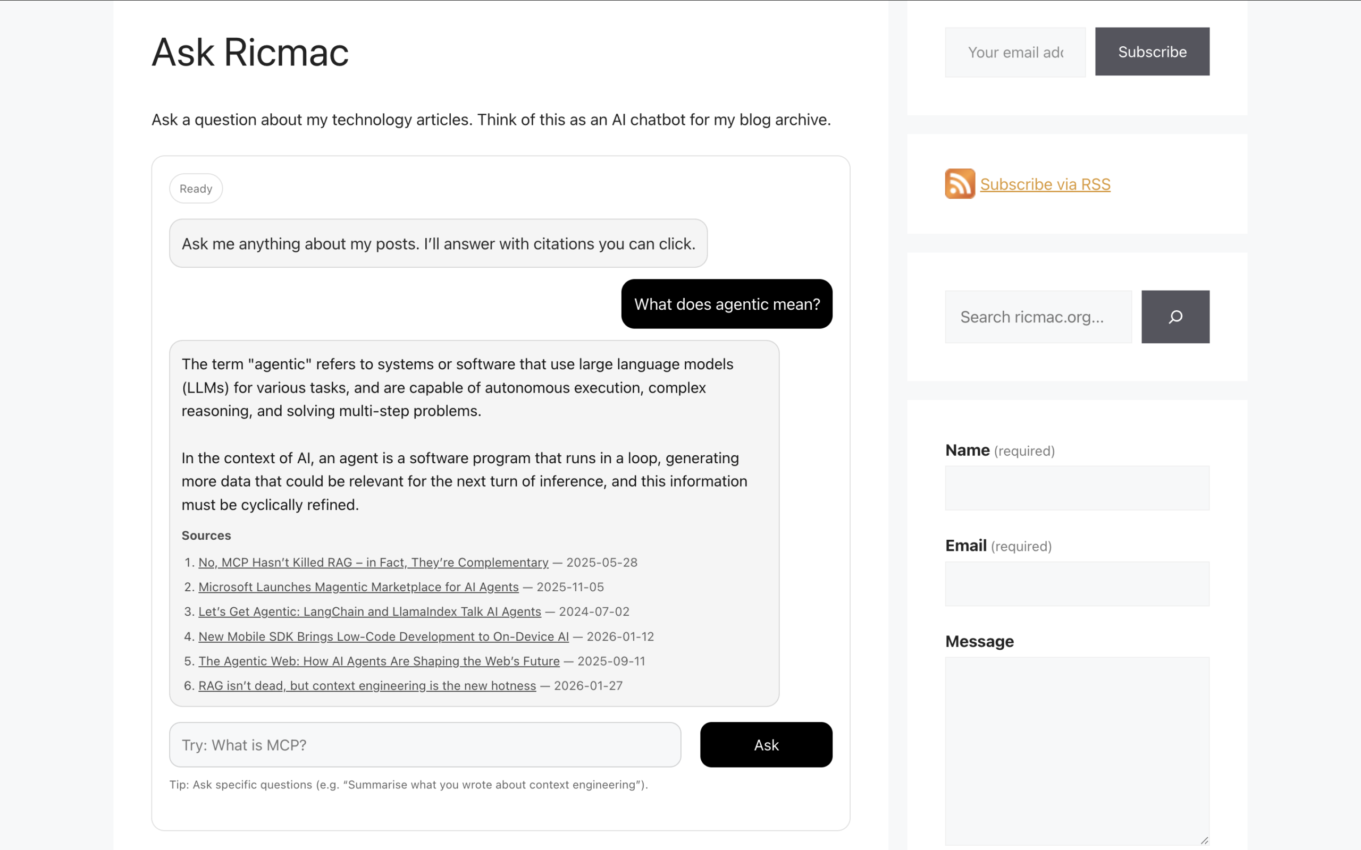
Task: Click the RSS feed icon
Action: (x=960, y=183)
